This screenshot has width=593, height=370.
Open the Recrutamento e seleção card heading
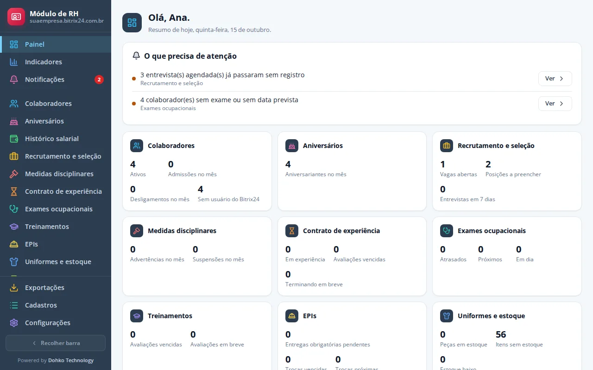pos(496,146)
